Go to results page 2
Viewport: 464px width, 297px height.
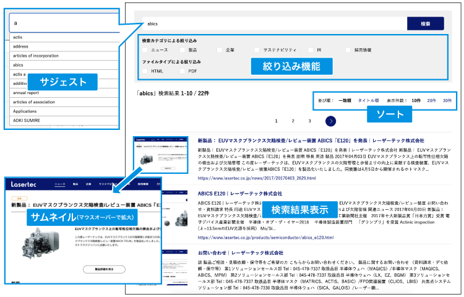[x=293, y=121]
